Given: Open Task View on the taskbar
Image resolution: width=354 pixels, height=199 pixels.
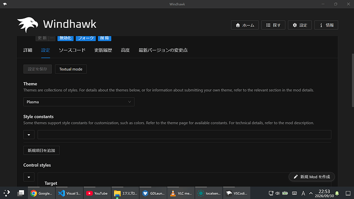Looking at the screenshot, I should pos(21,193).
